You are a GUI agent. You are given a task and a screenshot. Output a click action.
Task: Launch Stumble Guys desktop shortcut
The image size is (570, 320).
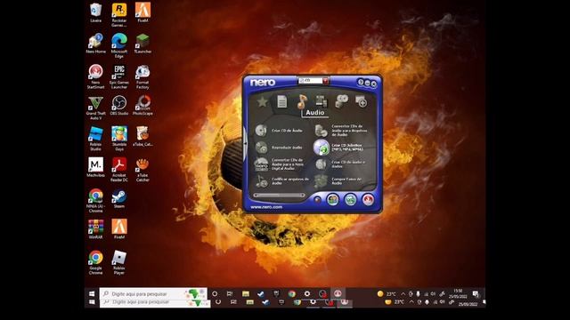[119, 139]
